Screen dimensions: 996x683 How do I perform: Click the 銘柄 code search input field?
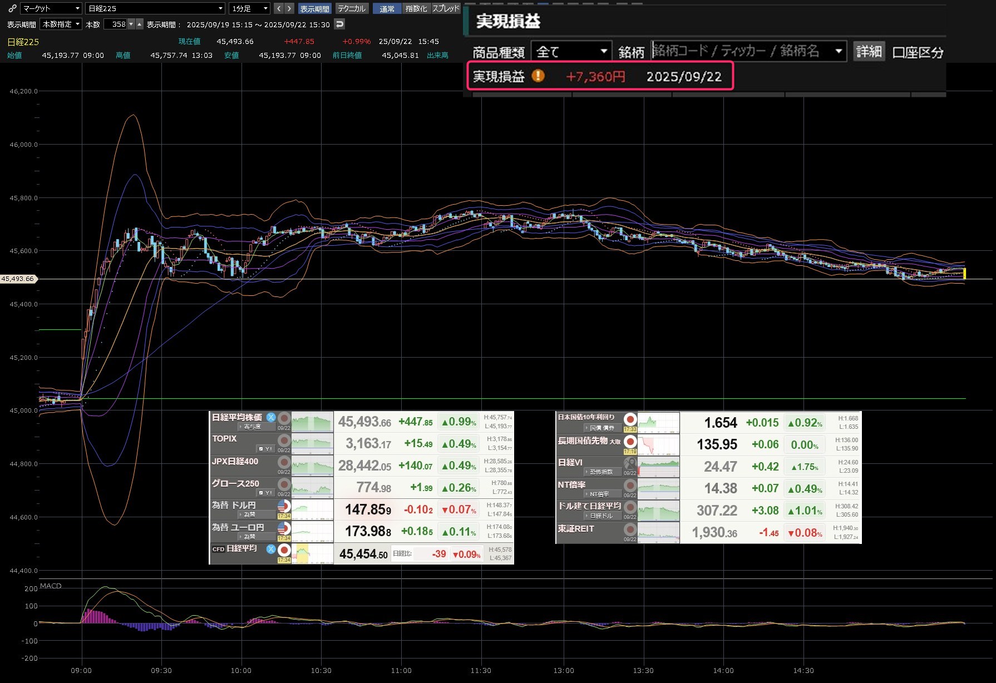[743, 52]
